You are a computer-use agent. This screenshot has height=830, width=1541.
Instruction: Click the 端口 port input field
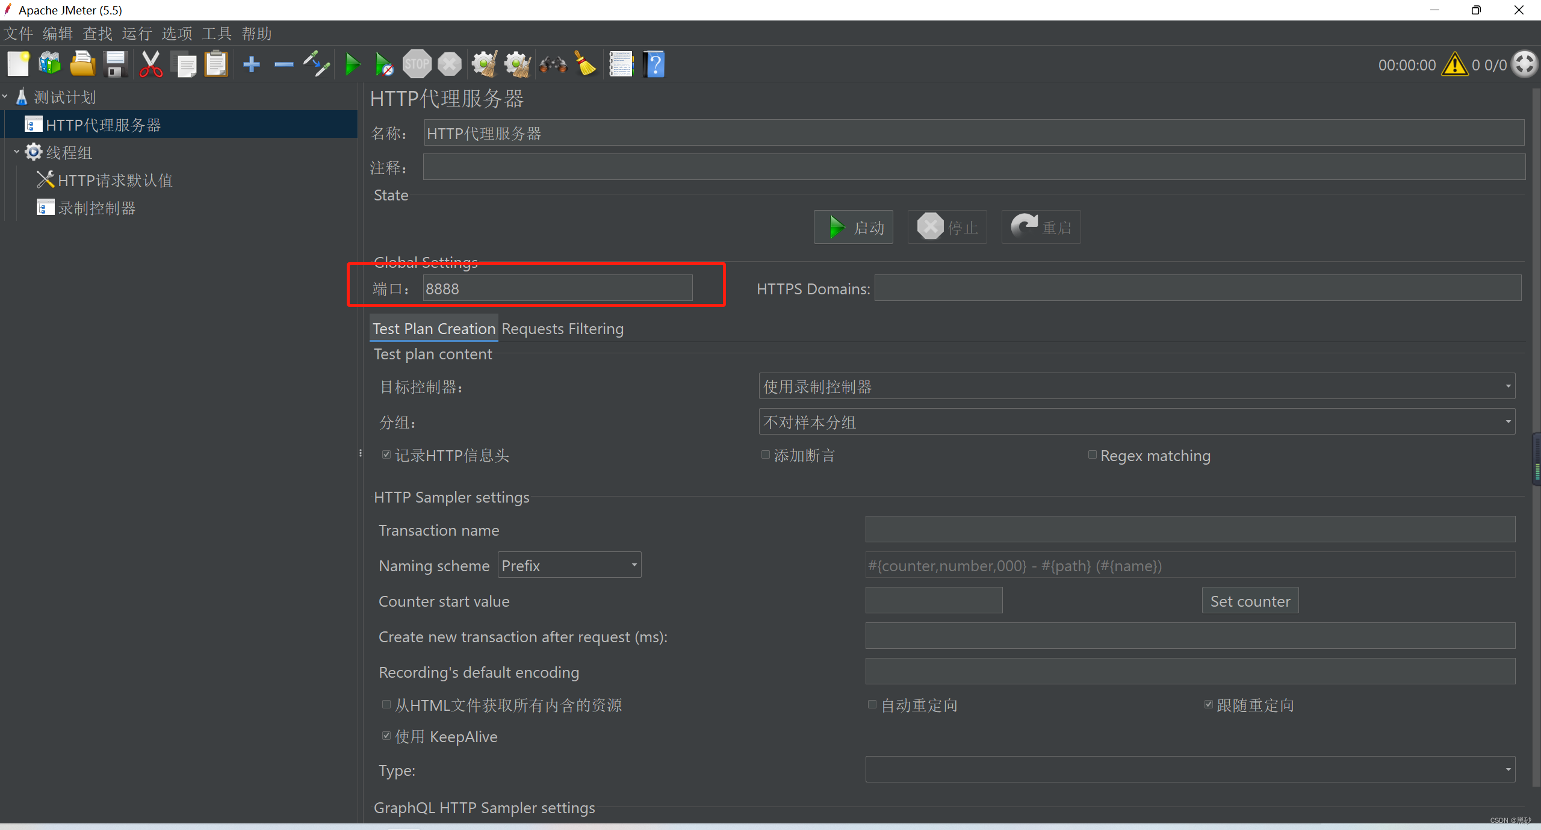(x=557, y=289)
